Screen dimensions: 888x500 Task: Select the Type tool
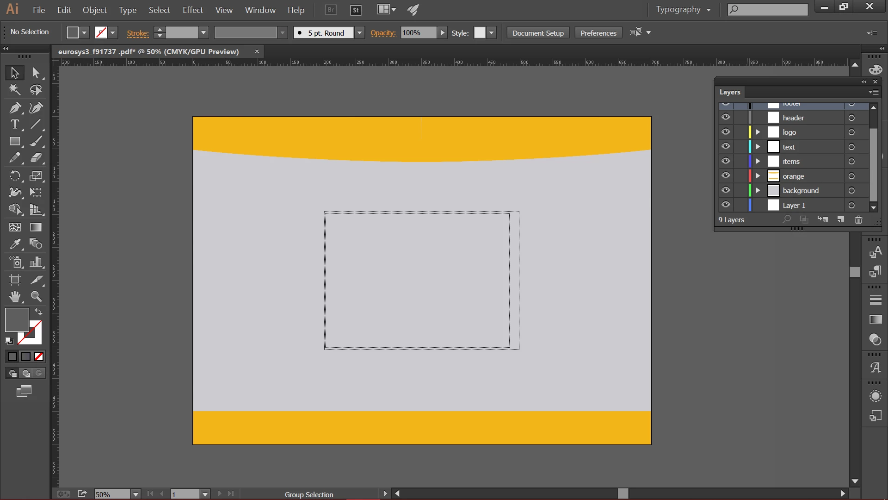click(x=15, y=125)
